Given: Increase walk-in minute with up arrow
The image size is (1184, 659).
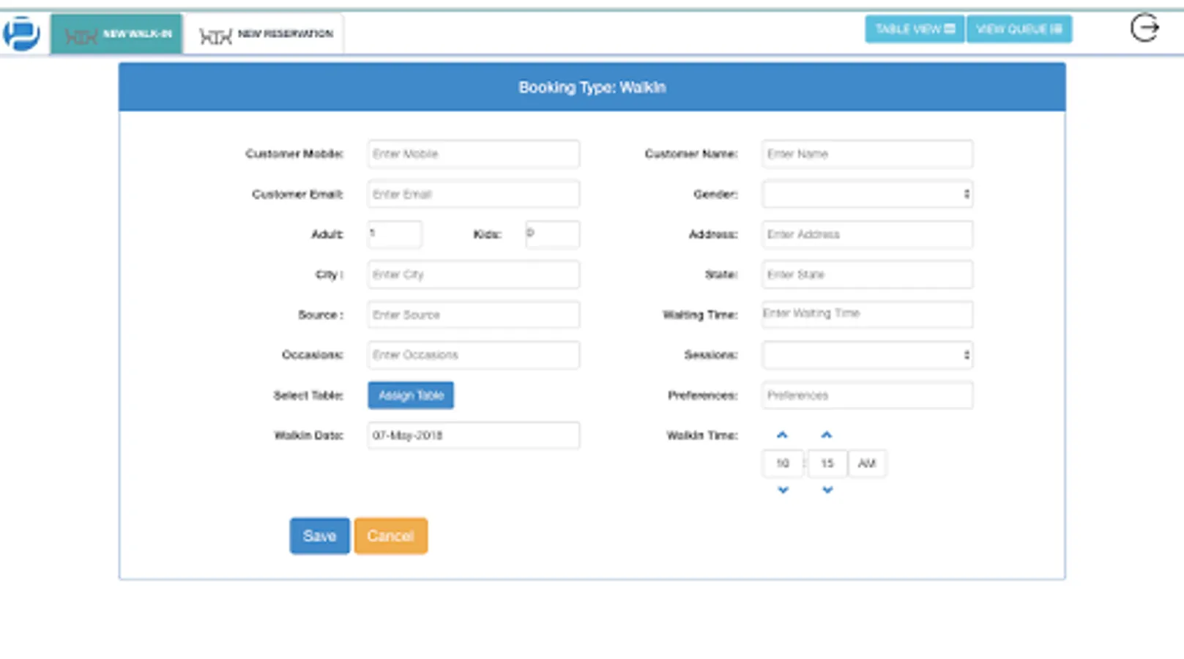Looking at the screenshot, I should (x=827, y=435).
